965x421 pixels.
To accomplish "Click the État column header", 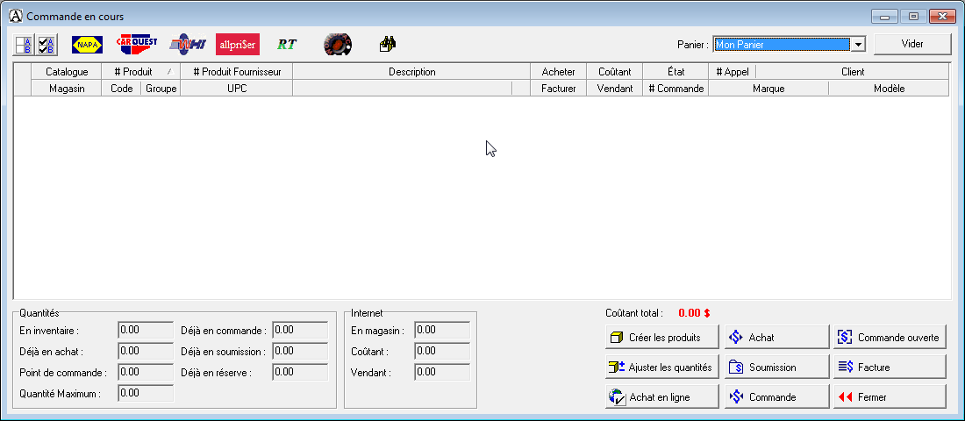I will [x=675, y=72].
